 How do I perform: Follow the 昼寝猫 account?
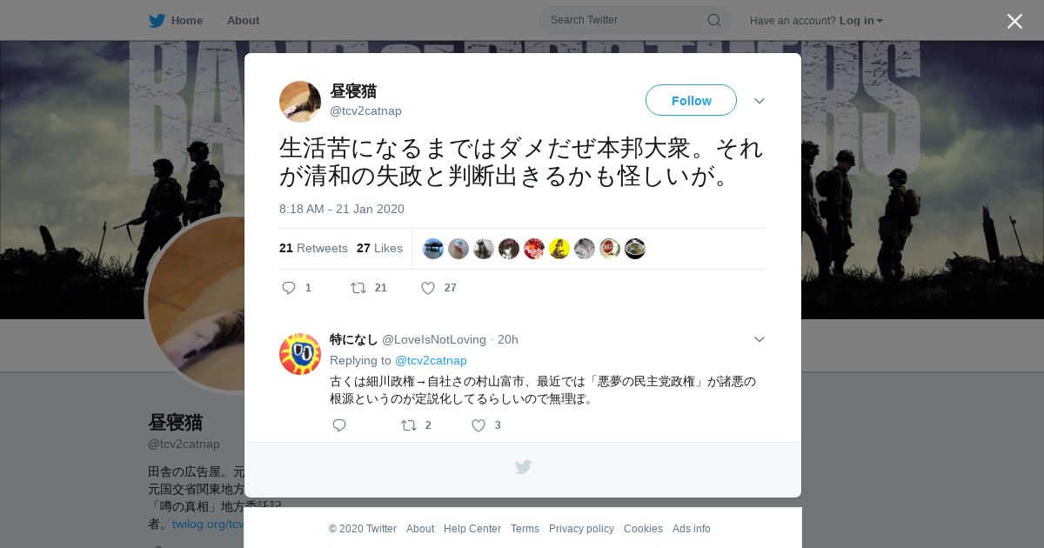pos(691,100)
